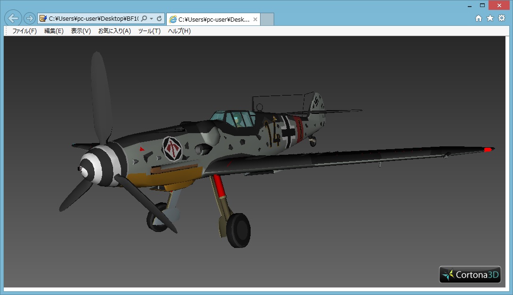This screenshot has height=295, width=513.
Task: Open the Home page icon
Action: (x=479, y=18)
